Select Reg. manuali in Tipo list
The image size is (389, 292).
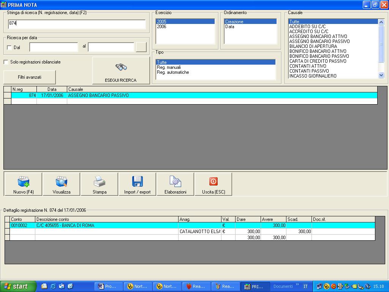216,67
